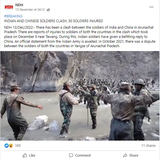Click the #BREAKING hashtag
The height and width of the screenshot is (160, 160).
[x=13, y=16]
